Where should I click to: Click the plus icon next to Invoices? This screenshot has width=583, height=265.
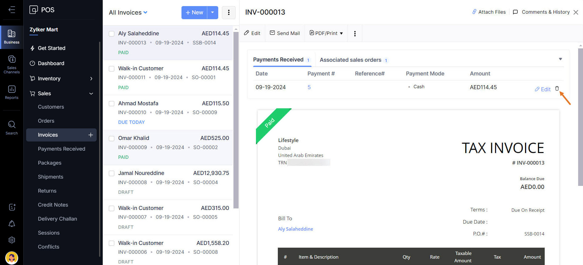pyautogui.click(x=91, y=135)
